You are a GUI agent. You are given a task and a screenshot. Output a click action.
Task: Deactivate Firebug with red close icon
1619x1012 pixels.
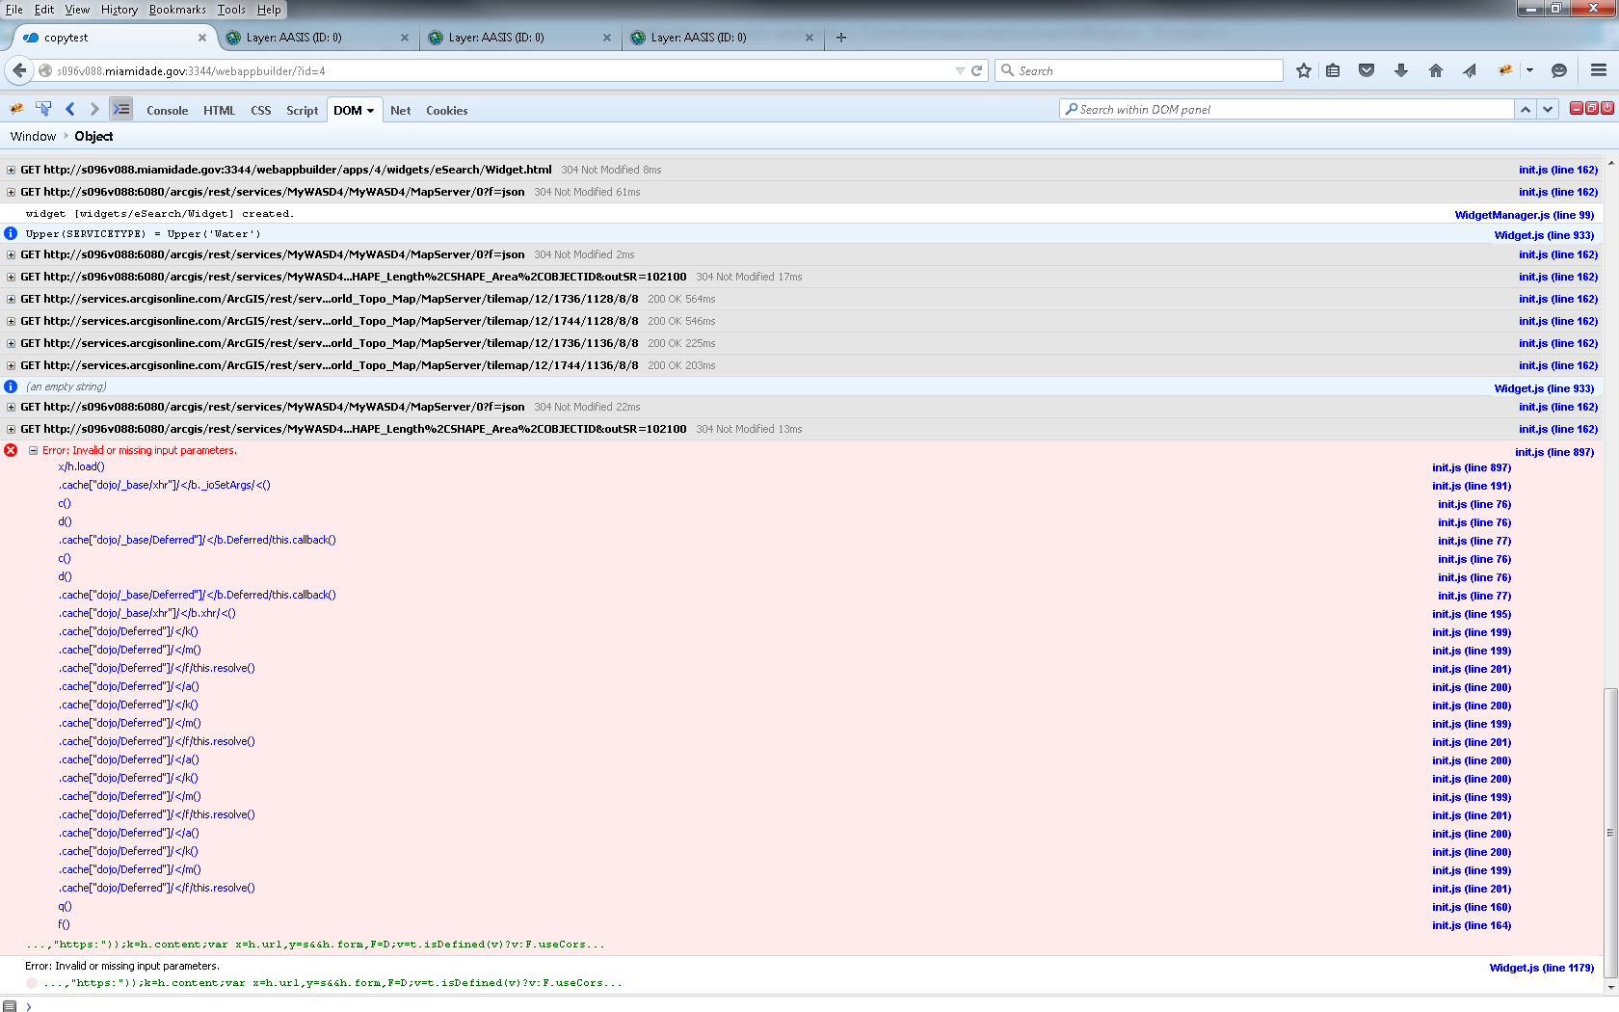(1607, 108)
